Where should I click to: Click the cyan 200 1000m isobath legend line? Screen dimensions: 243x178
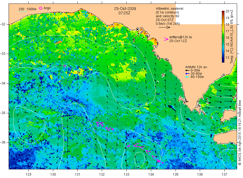pyautogui.click(x=23, y=11)
